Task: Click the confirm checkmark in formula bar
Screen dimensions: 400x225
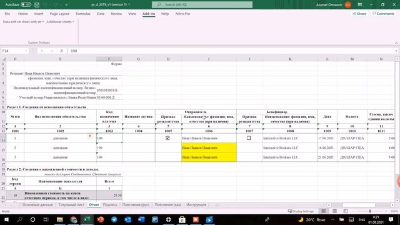Action: (x=52, y=51)
